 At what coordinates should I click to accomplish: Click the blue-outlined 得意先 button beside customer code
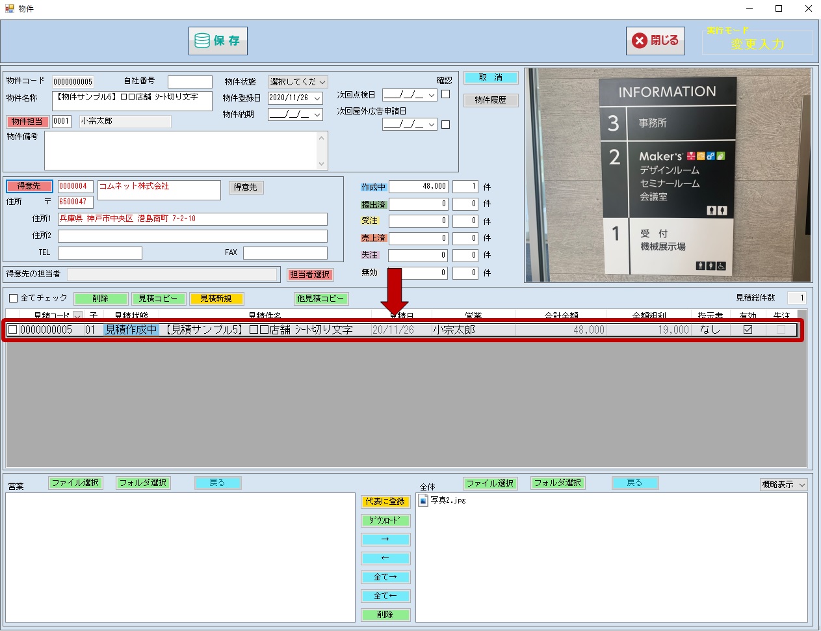29,187
